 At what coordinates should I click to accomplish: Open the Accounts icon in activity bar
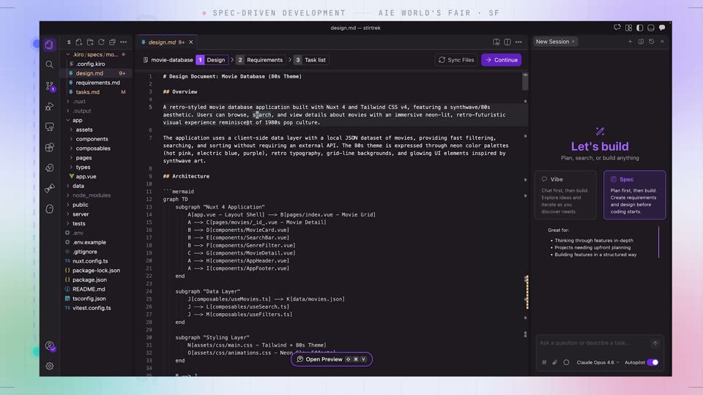click(x=50, y=346)
